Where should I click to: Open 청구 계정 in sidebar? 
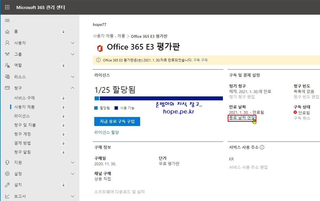pyautogui.click(x=23, y=134)
